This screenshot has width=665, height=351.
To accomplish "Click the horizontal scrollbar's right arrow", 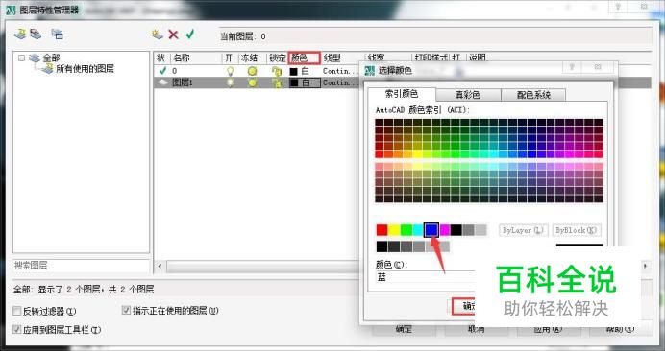I will 646,266.
